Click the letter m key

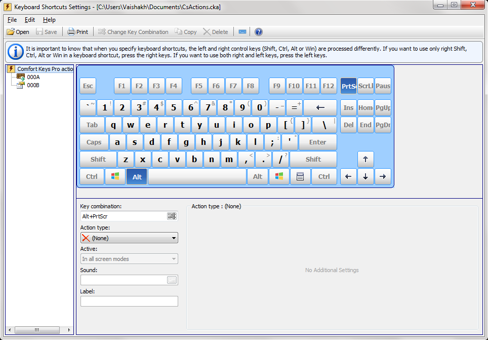pos(229,159)
